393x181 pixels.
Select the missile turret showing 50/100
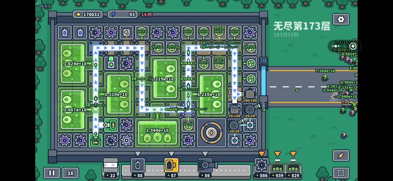pyautogui.click(x=235, y=110)
